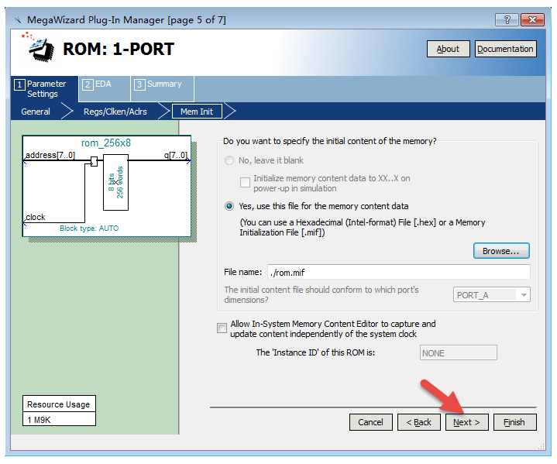Click the 'rom_256x8' diagram title

(106, 143)
